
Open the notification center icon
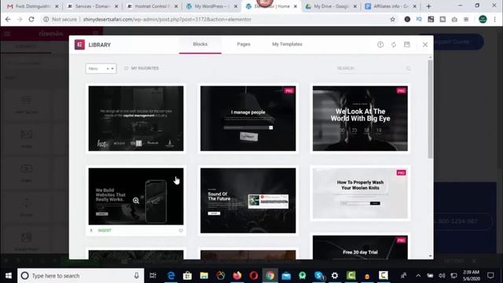point(490,275)
